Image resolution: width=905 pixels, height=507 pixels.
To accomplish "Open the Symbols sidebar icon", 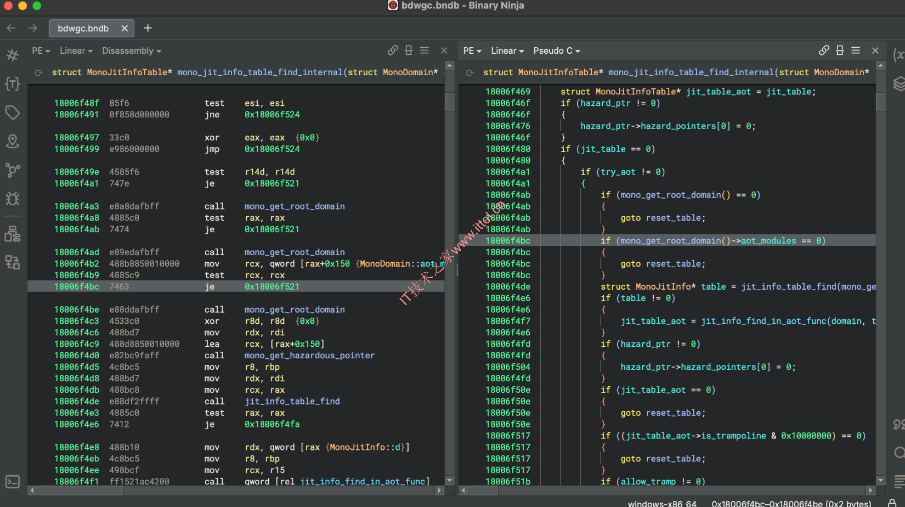I will click(13, 55).
